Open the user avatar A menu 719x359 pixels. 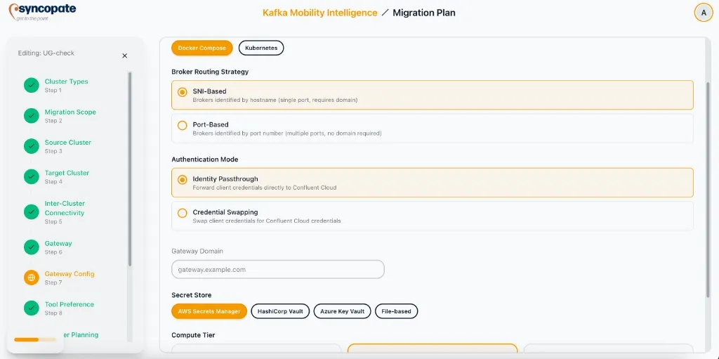pos(704,13)
